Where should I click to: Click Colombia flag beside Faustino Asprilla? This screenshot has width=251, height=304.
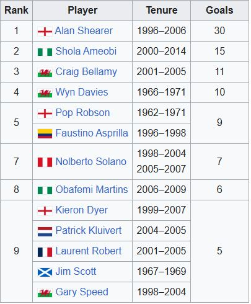(45, 133)
